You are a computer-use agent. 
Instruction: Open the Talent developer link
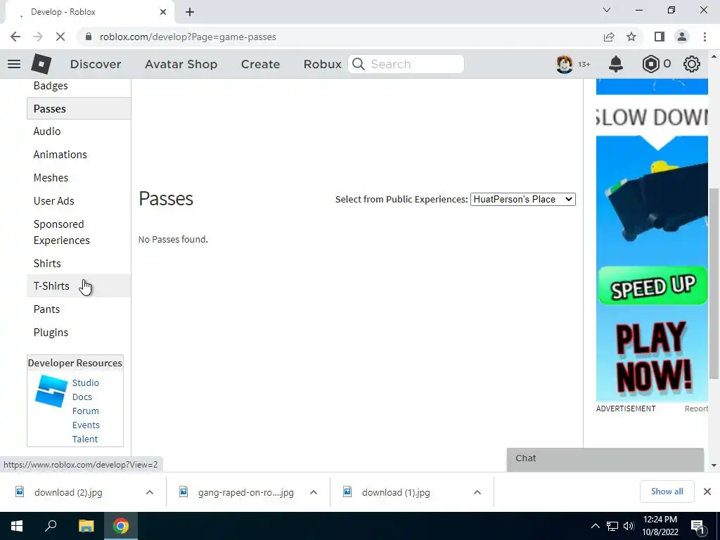85,439
